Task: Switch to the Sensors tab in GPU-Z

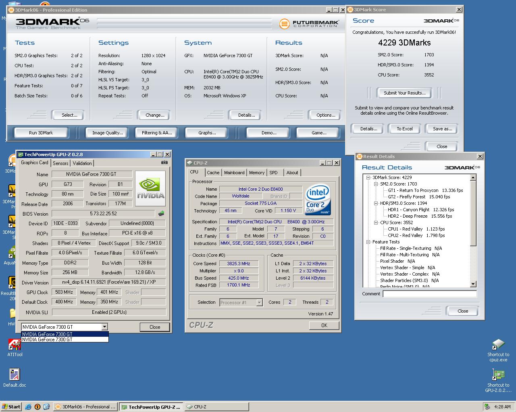Action: (x=60, y=163)
